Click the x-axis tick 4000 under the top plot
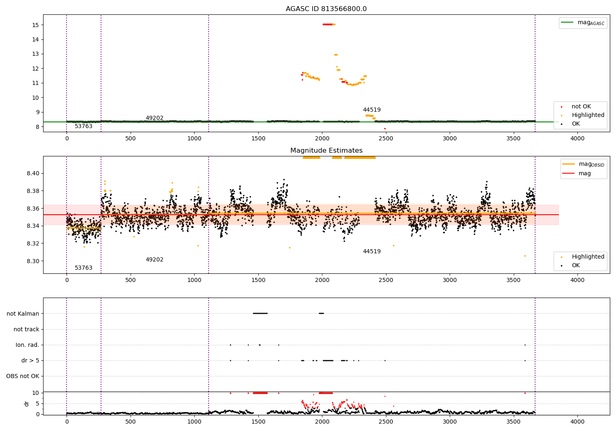Viewport: 616px width, 431px height. point(577,139)
